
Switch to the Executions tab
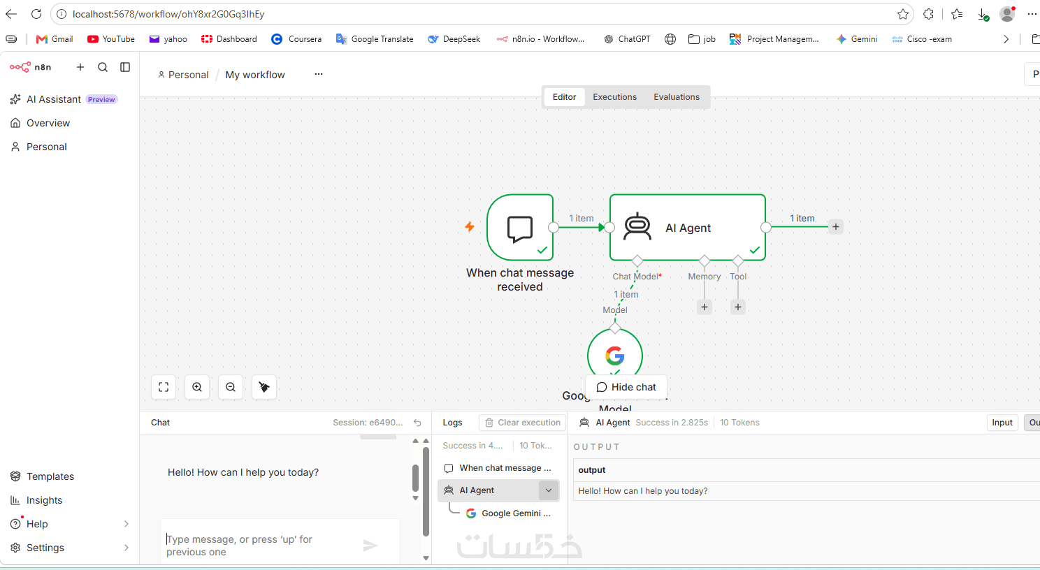[615, 97]
